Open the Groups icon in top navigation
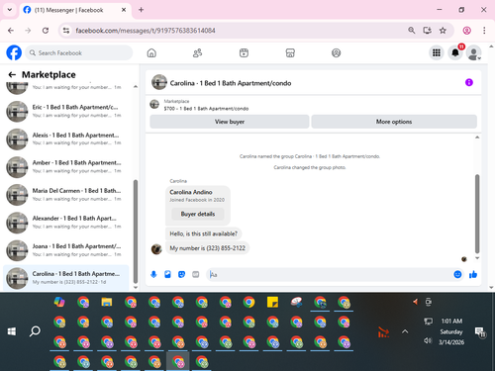The width and height of the screenshot is (495, 371). 336,52
